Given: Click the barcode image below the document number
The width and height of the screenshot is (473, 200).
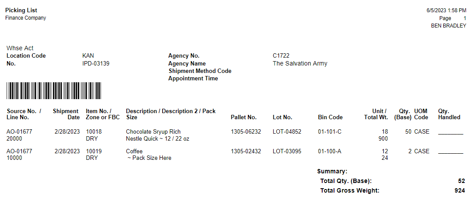Looking at the screenshot, I should pos(54,91).
